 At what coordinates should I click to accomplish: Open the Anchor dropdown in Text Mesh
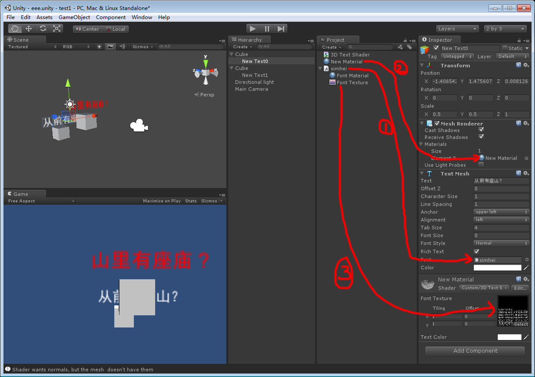coord(501,212)
